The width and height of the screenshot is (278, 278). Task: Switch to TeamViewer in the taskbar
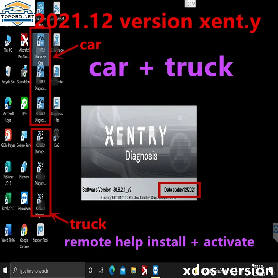[x=155, y=271]
